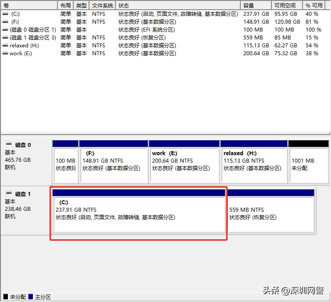Select the (F:) 148.91 GB partition block

114,162
